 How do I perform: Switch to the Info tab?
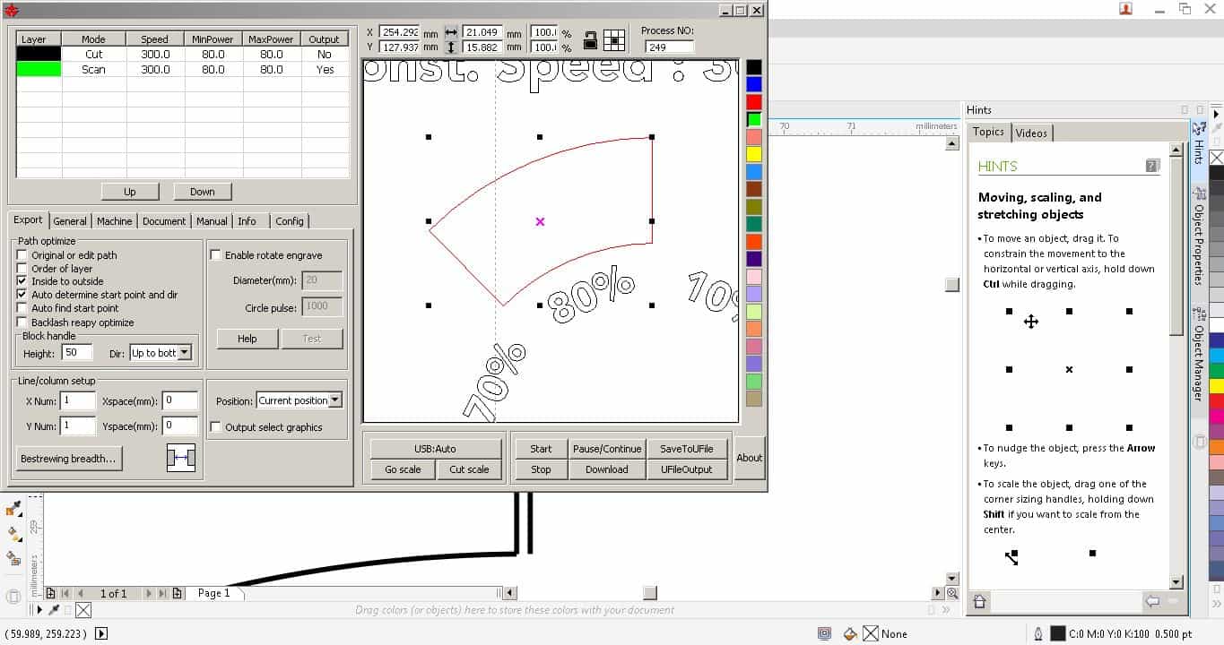247,221
